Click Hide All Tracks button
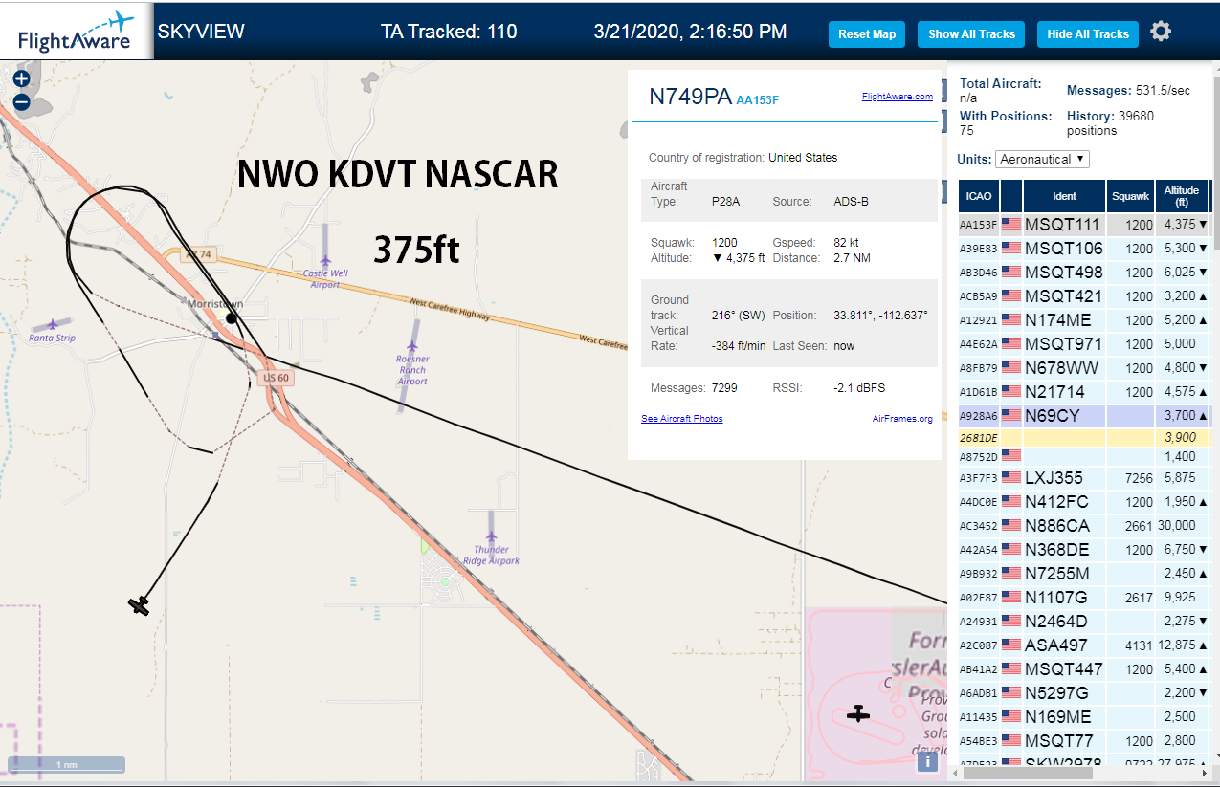This screenshot has height=787, width=1220. click(1088, 34)
